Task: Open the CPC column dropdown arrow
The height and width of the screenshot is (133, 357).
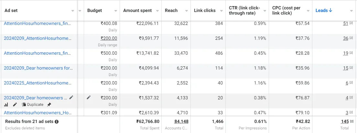Action: point(308,11)
